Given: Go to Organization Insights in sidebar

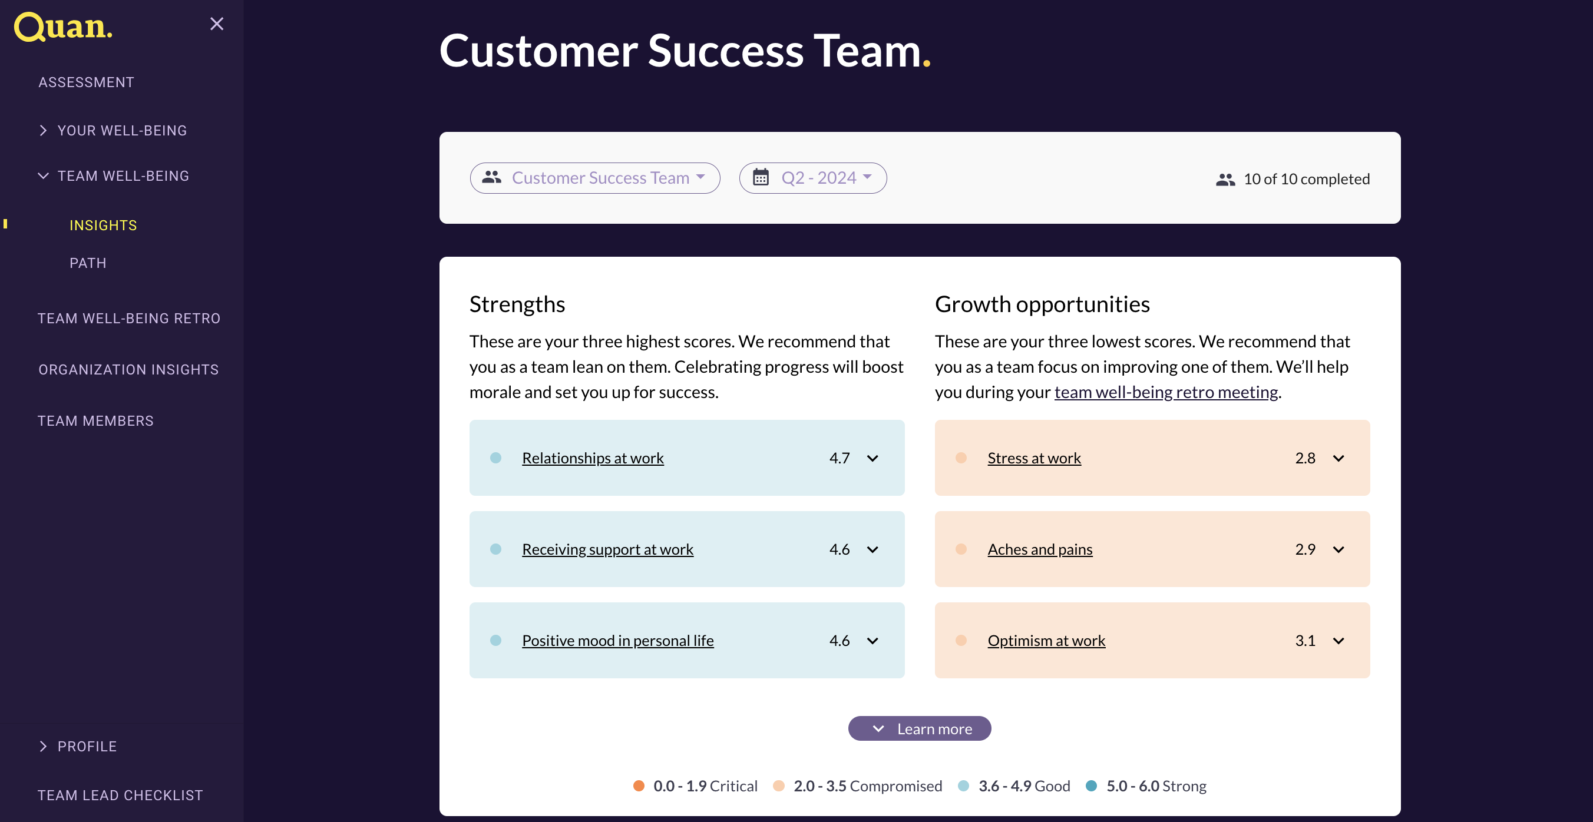Looking at the screenshot, I should coord(128,370).
